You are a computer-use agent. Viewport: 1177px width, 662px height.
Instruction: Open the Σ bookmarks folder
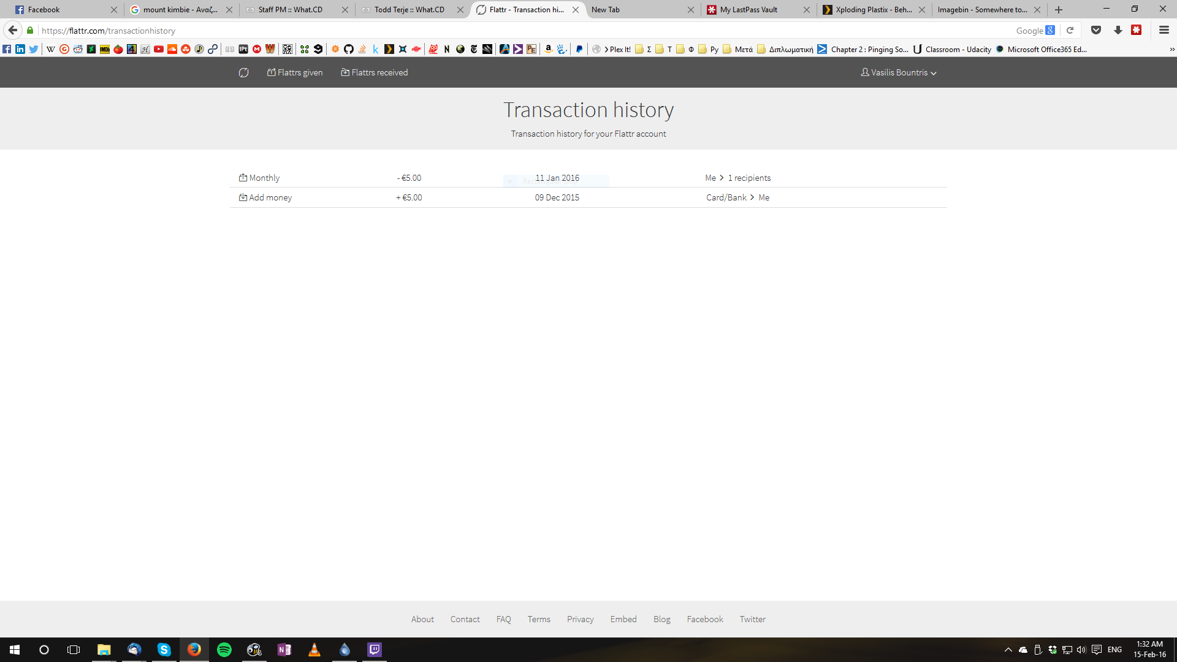(643, 50)
